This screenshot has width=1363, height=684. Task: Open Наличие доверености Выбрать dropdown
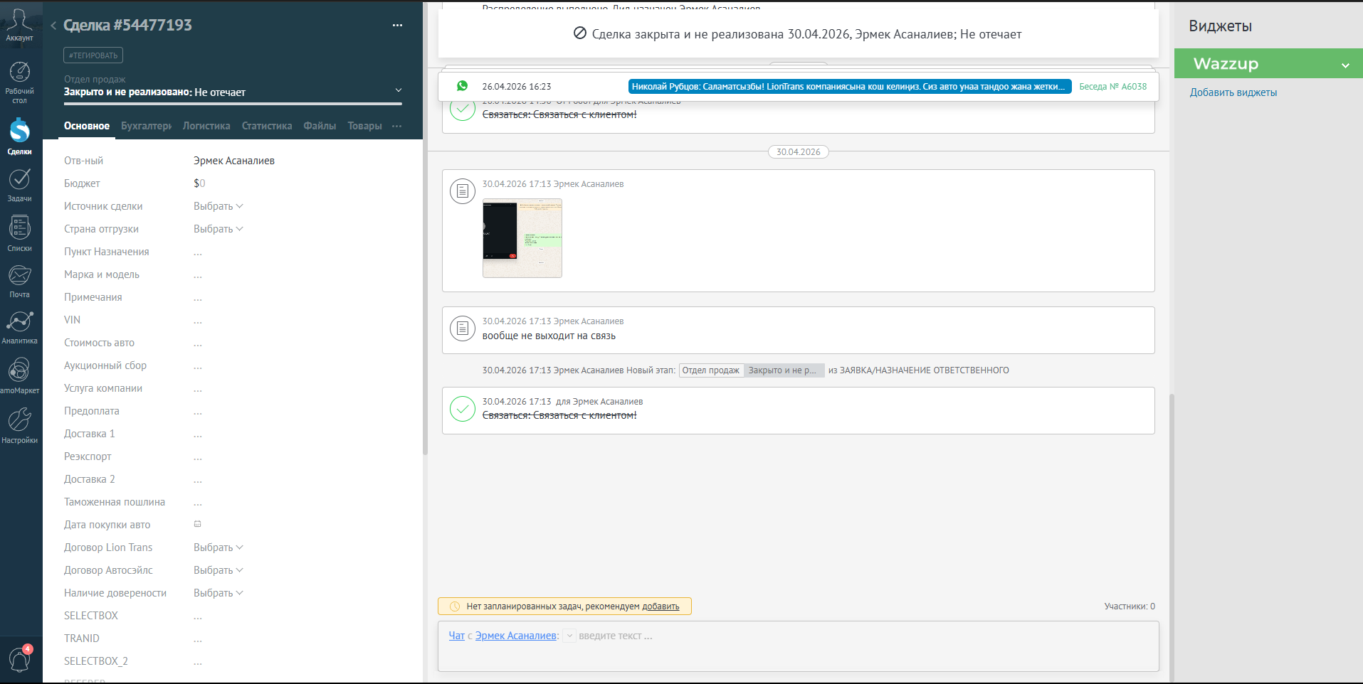[x=219, y=593]
